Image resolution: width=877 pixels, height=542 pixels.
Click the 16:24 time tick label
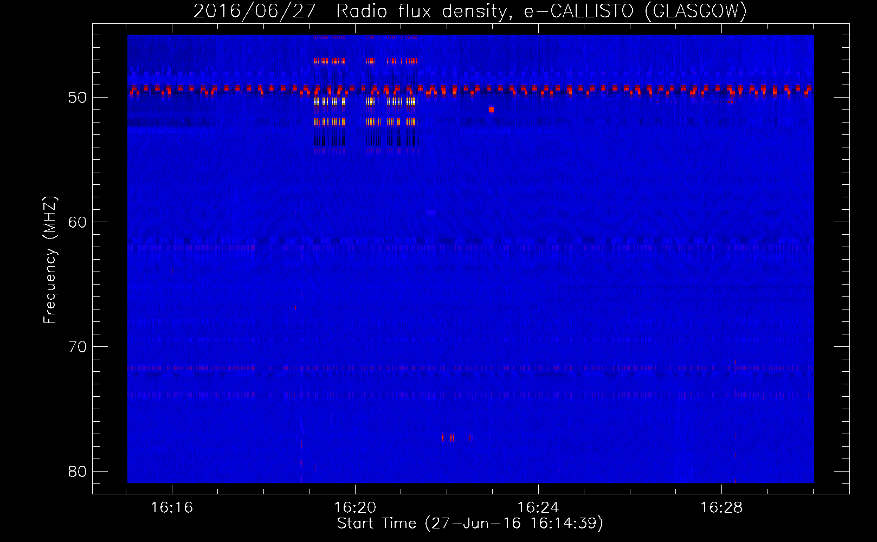tap(538, 508)
